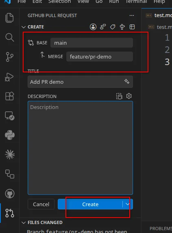This screenshot has width=172, height=233.
Task: Click the add assignees person icon
Action: pyautogui.click(x=93, y=27)
